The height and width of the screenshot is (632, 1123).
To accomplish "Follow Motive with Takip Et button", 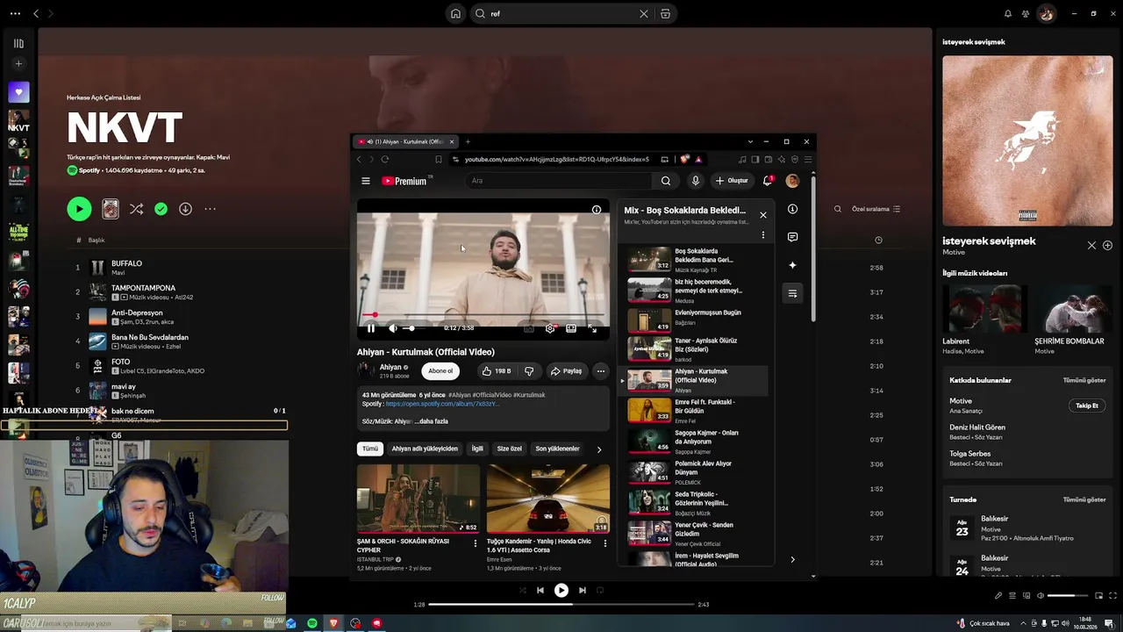I will pos(1087,406).
